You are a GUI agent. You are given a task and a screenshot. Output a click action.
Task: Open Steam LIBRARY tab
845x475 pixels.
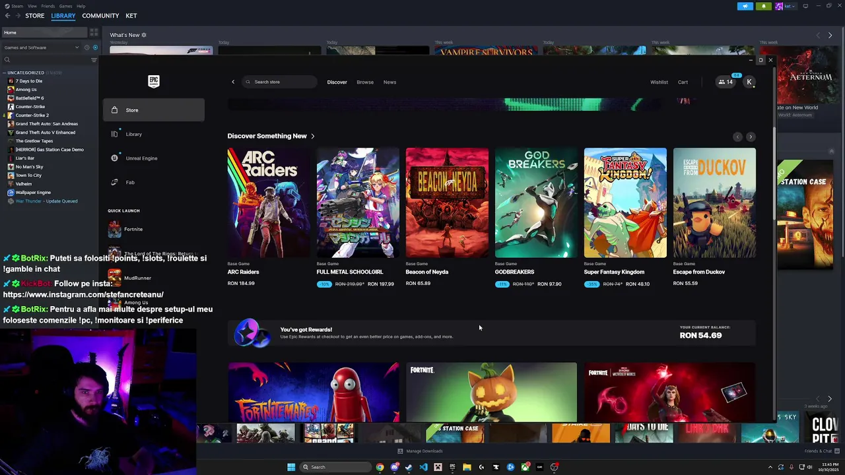click(x=63, y=16)
